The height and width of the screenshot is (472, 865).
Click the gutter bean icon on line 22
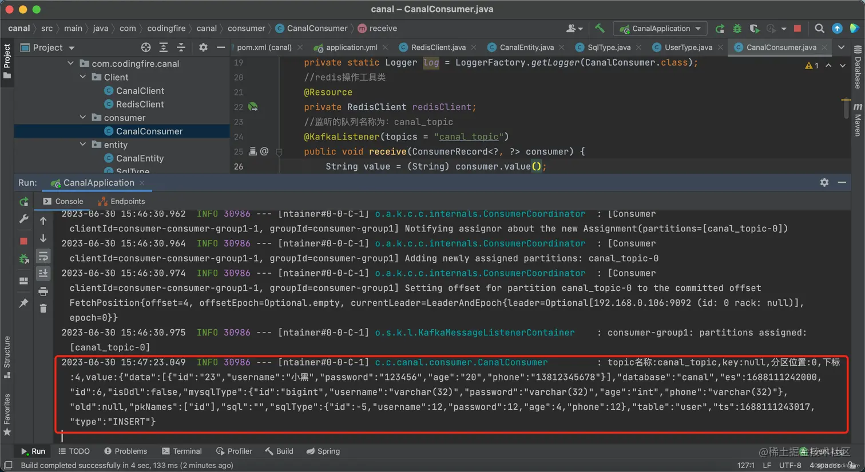point(253,107)
